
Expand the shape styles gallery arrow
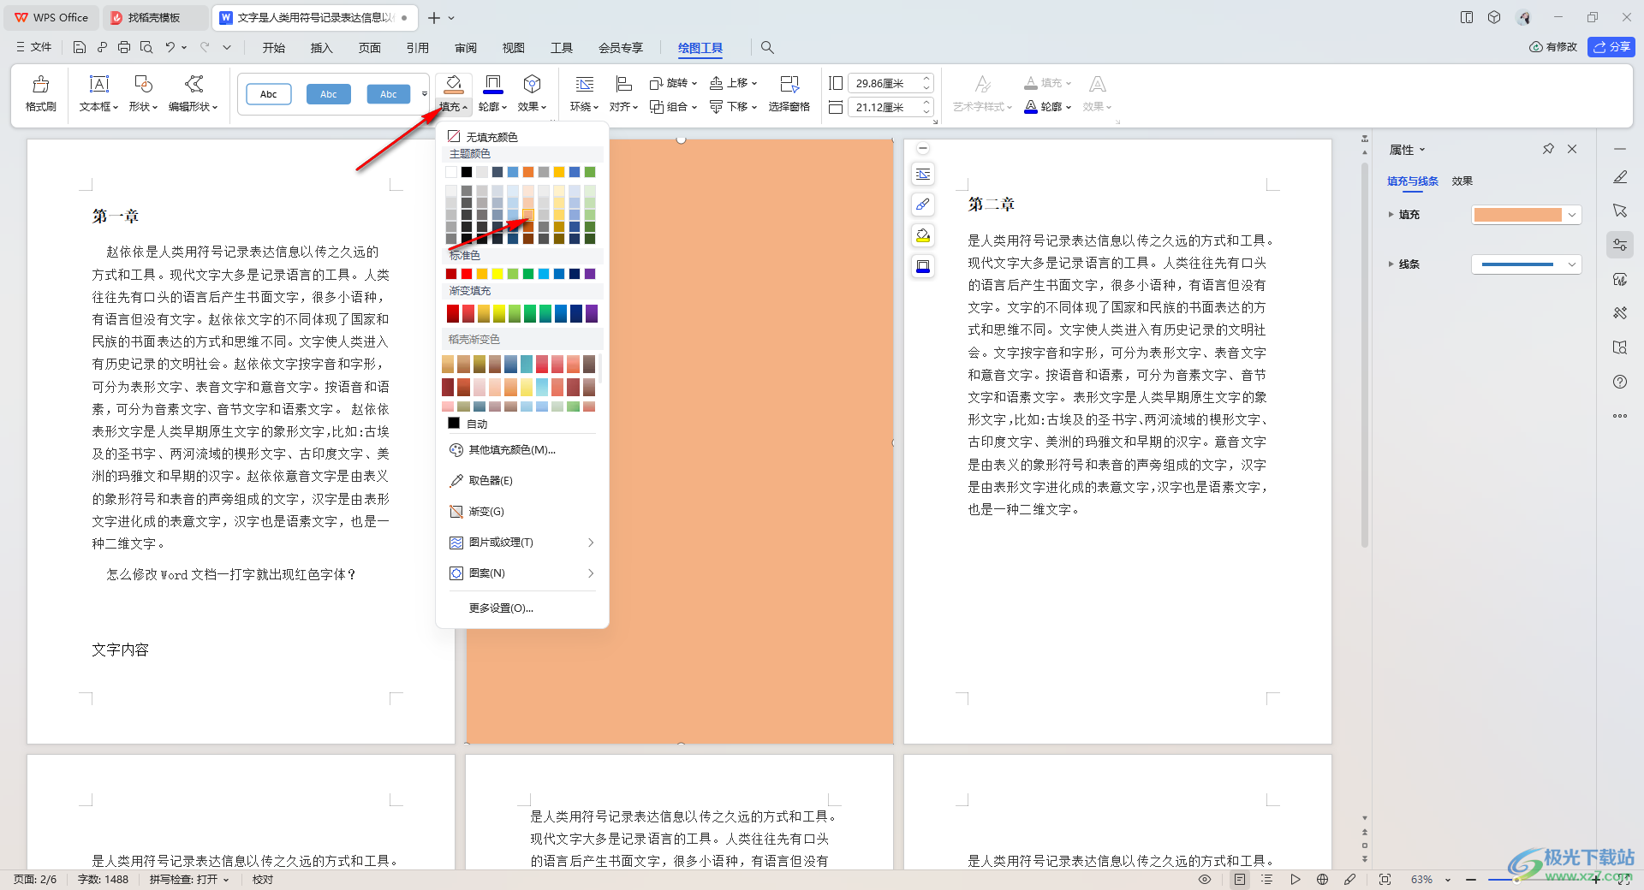pyautogui.click(x=424, y=94)
